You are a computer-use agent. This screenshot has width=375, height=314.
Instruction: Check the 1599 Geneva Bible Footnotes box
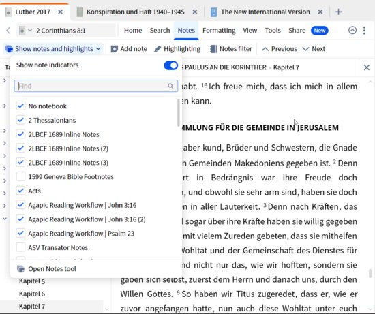(20, 176)
